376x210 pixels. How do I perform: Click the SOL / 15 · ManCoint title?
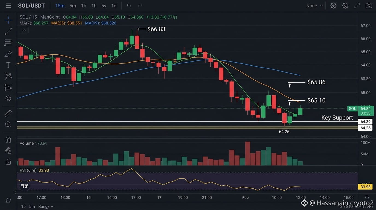[x=40, y=17]
